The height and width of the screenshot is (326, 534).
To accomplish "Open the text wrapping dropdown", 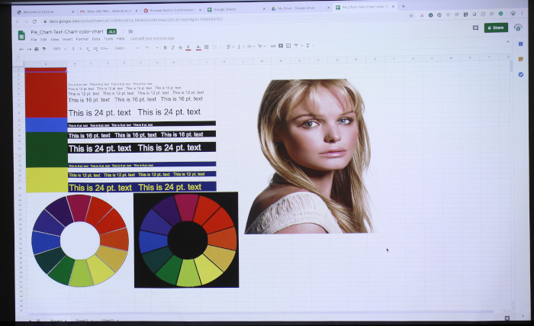I will click(250, 47).
